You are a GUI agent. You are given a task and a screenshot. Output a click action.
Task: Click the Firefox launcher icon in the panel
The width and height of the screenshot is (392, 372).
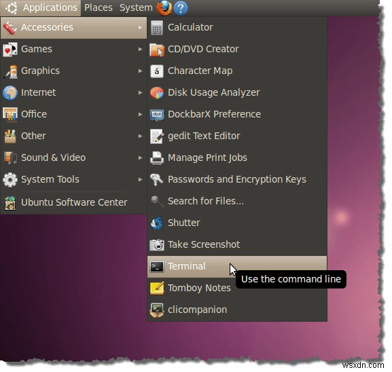[x=164, y=7]
